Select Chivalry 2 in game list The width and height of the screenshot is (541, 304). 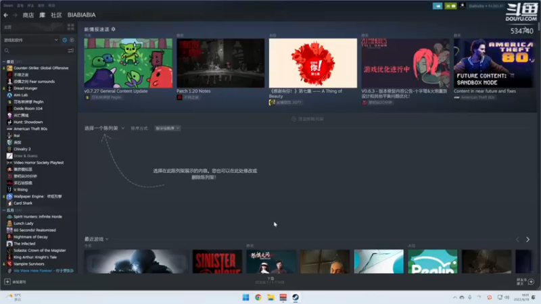click(x=22, y=149)
